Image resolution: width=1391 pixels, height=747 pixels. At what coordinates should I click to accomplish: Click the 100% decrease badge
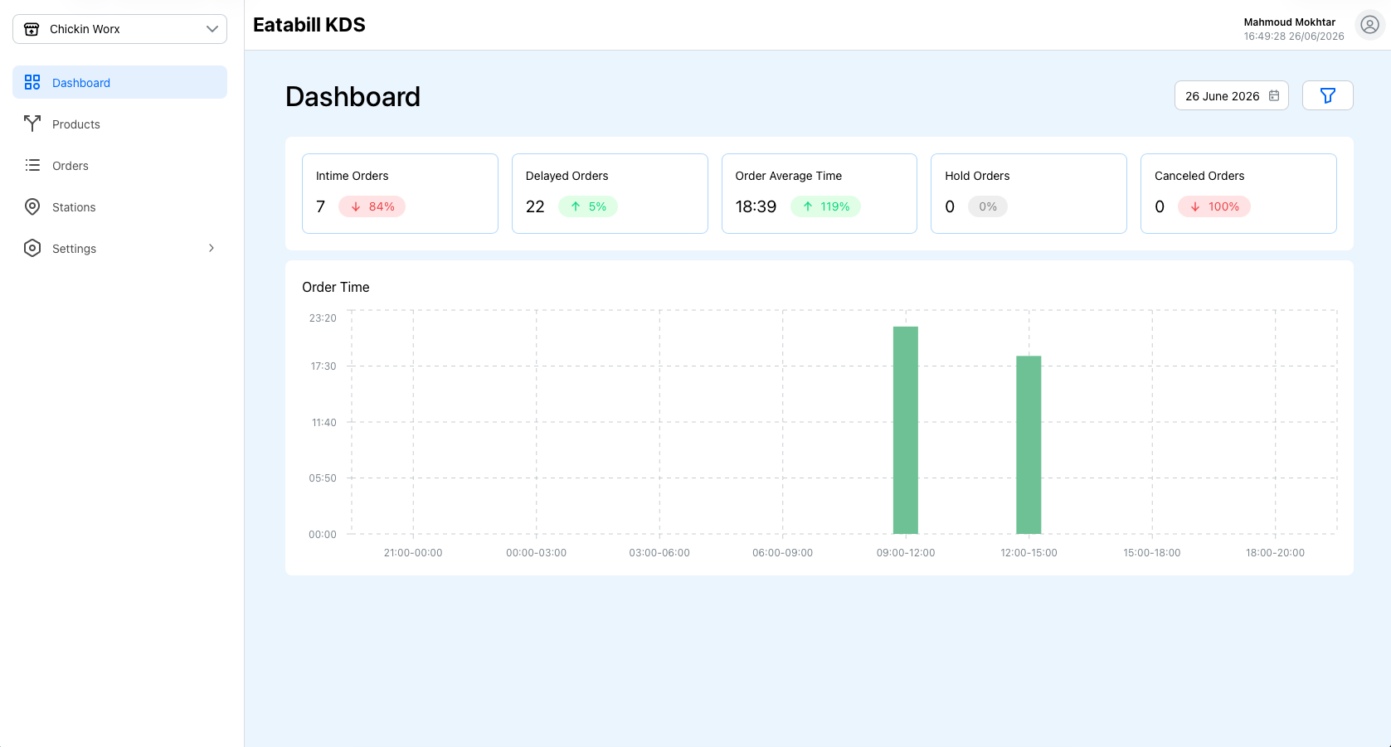(1214, 206)
